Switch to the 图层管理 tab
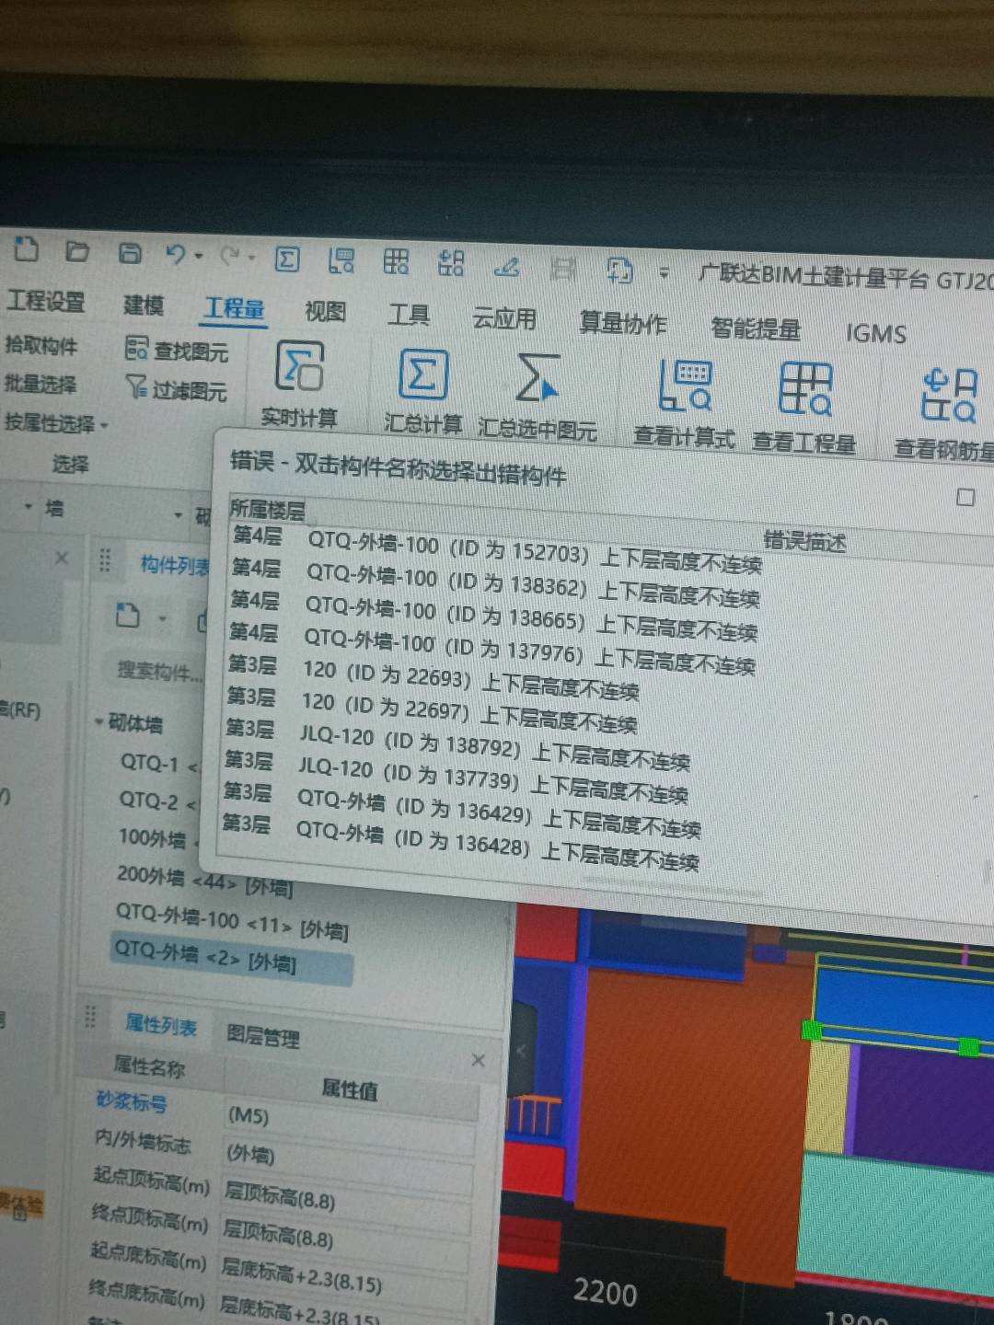Viewport: 994px width, 1325px height. (x=263, y=1036)
